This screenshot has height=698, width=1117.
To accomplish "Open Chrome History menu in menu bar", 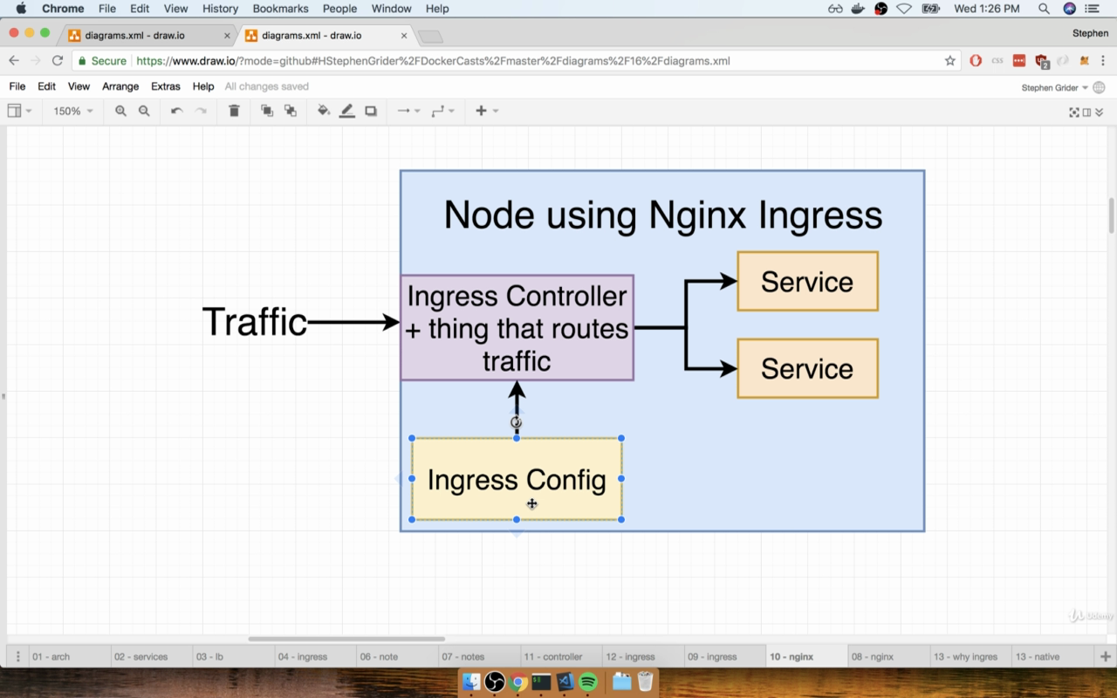I will pyautogui.click(x=220, y=9).
